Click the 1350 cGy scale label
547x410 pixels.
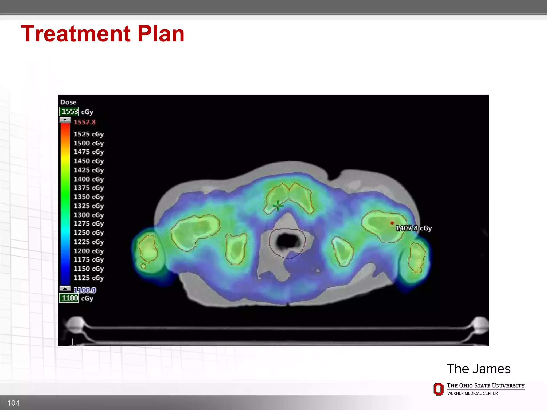pos(89,197)
